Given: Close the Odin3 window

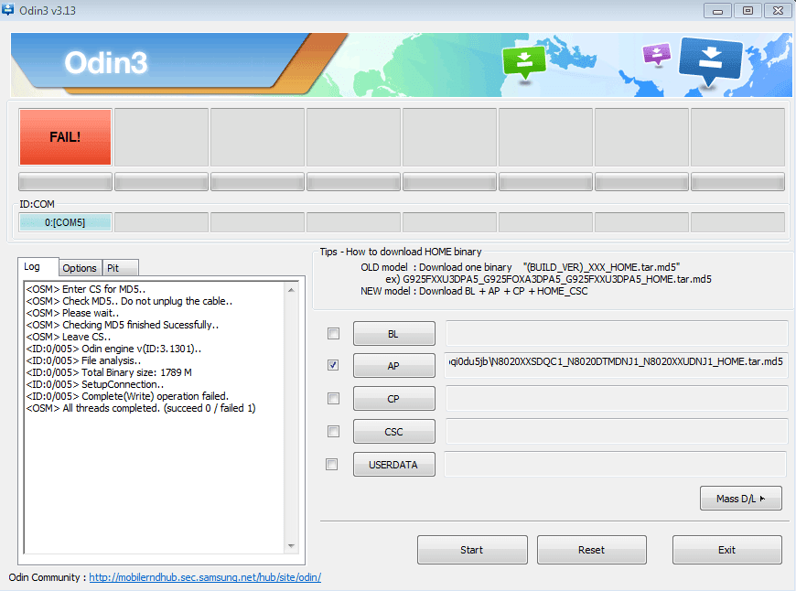Looking at the screenshot, I should click(x=778, y=11).
